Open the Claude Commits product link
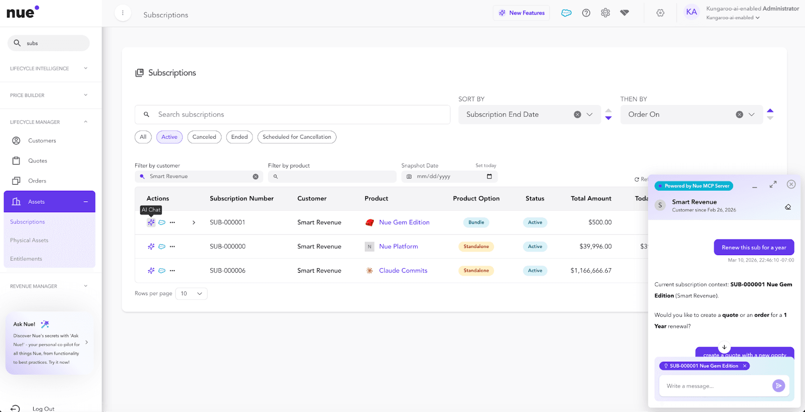805x412 pixels. coord(403,271)
